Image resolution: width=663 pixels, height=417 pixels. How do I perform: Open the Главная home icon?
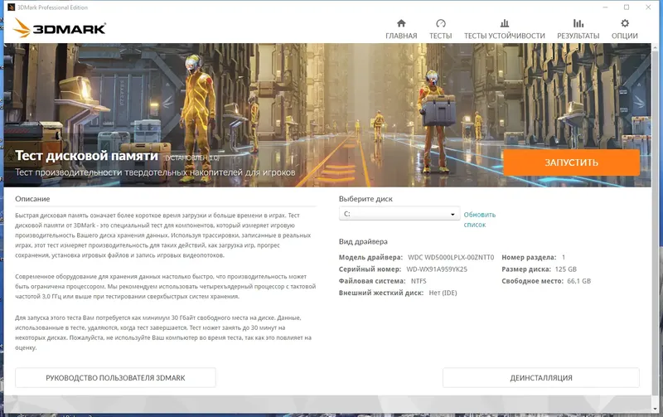click(401, 23)
